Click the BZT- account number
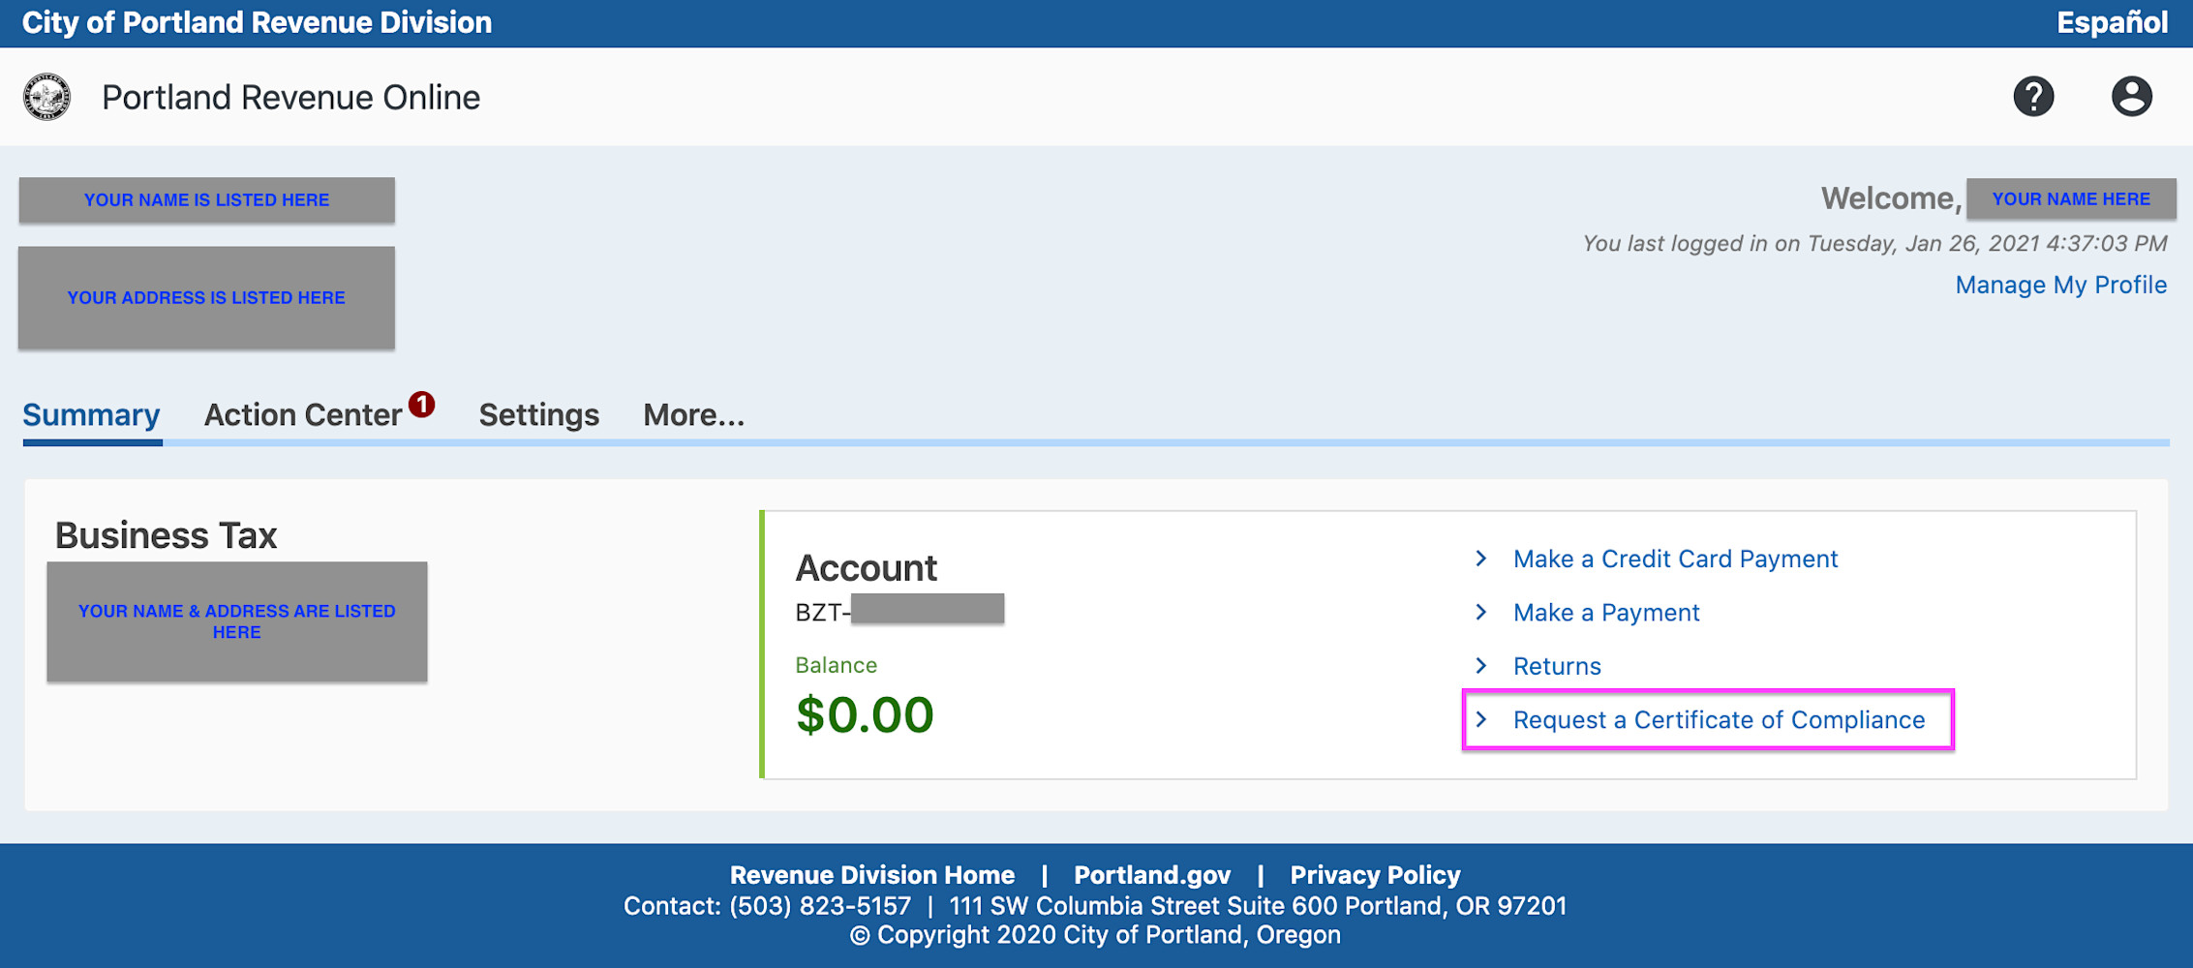The width and height of the screenshot is (2193, 968). point(899,610)
